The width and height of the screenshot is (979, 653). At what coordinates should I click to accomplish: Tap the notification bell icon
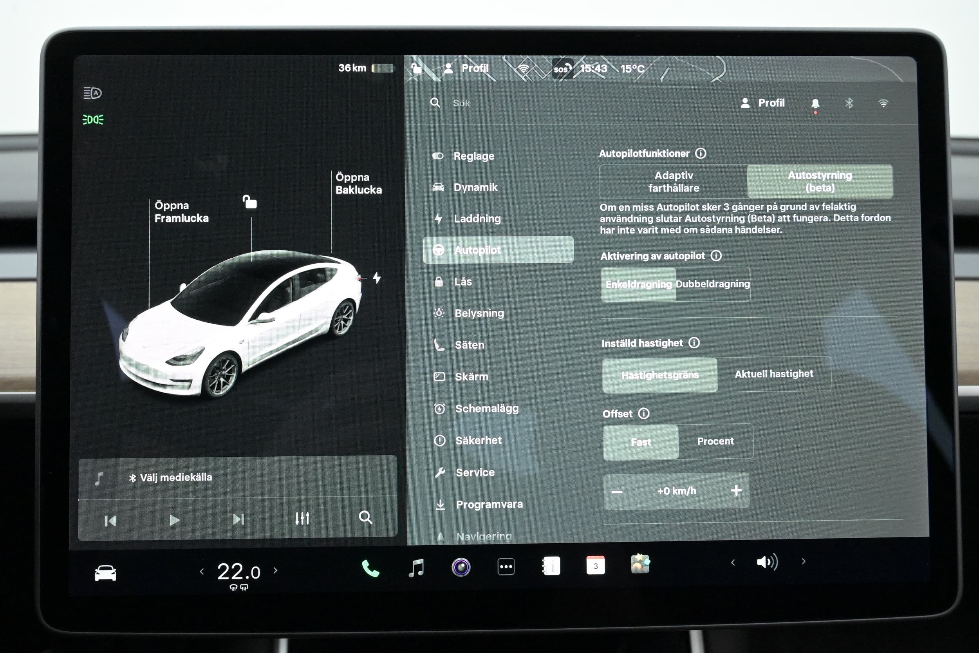[x=815, y=103]
